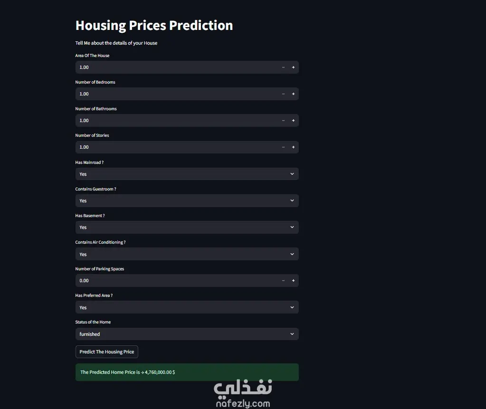Increase Area Of The House with plus icon
The image size is (486, 409).
pyautogui.click(x=293, y=67)
